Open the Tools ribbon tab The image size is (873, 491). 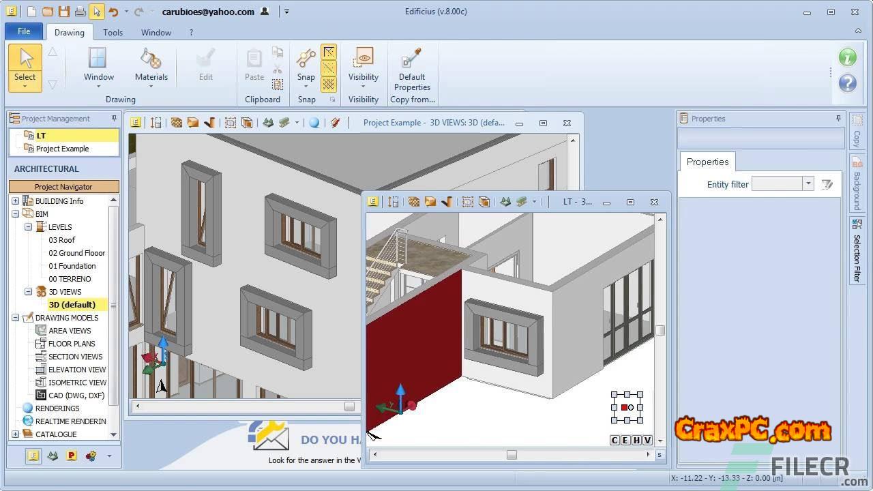pos(113,32)
